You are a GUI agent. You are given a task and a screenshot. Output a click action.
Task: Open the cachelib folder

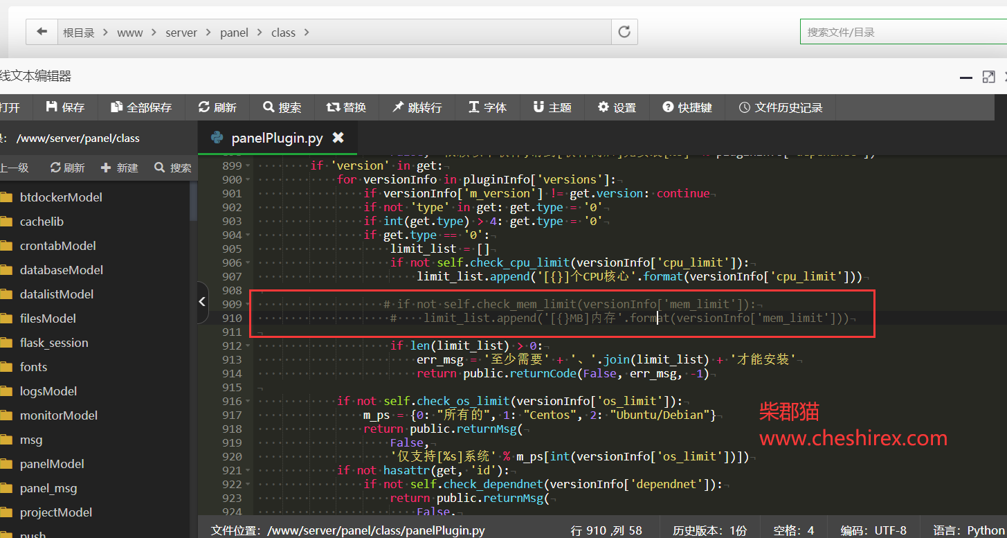point(42,222)
